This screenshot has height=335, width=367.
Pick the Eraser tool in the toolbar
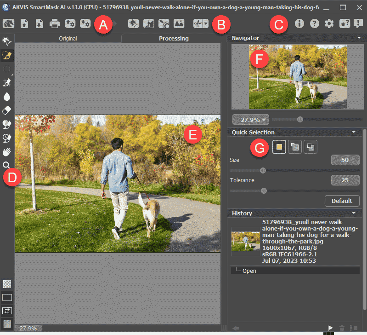pos(7,110)
